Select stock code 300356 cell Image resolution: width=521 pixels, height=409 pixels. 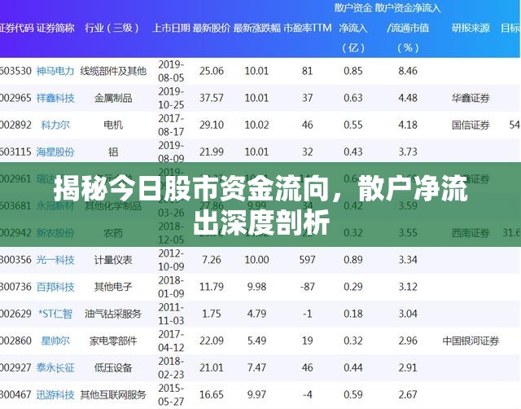tap(15, 260)
